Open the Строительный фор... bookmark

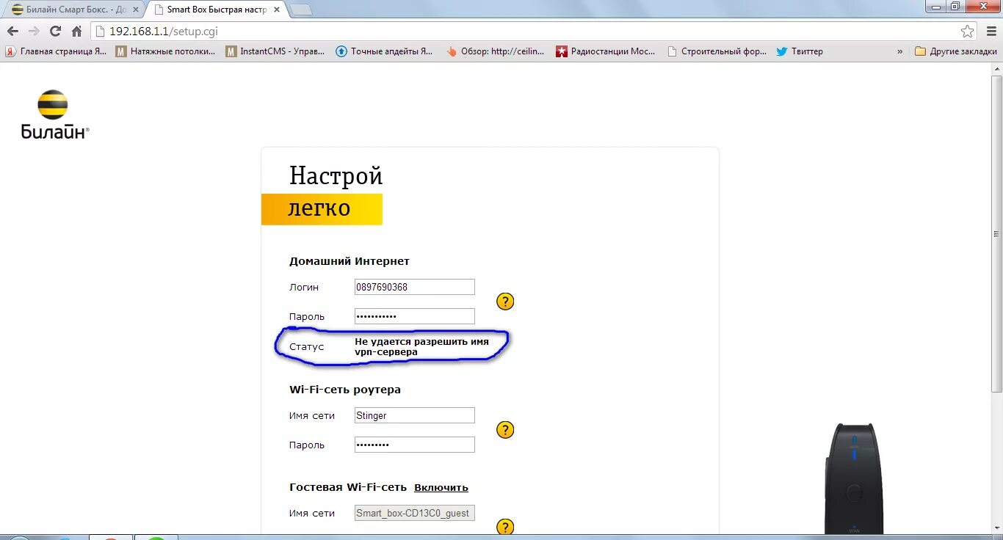717,51
